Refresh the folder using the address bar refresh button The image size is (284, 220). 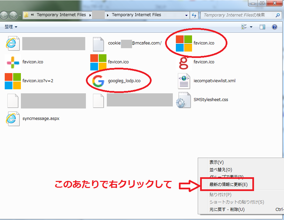(194, 15)
